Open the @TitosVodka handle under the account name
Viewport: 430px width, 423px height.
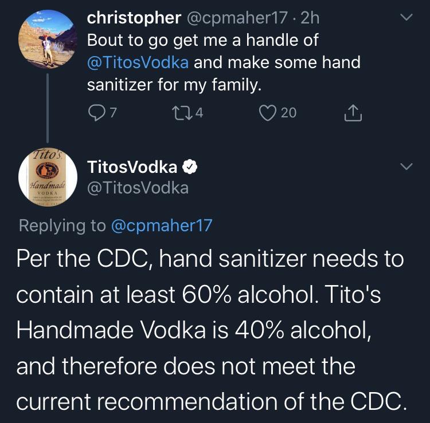tap(138, 188)
